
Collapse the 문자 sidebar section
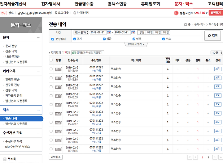click(38, 38)
